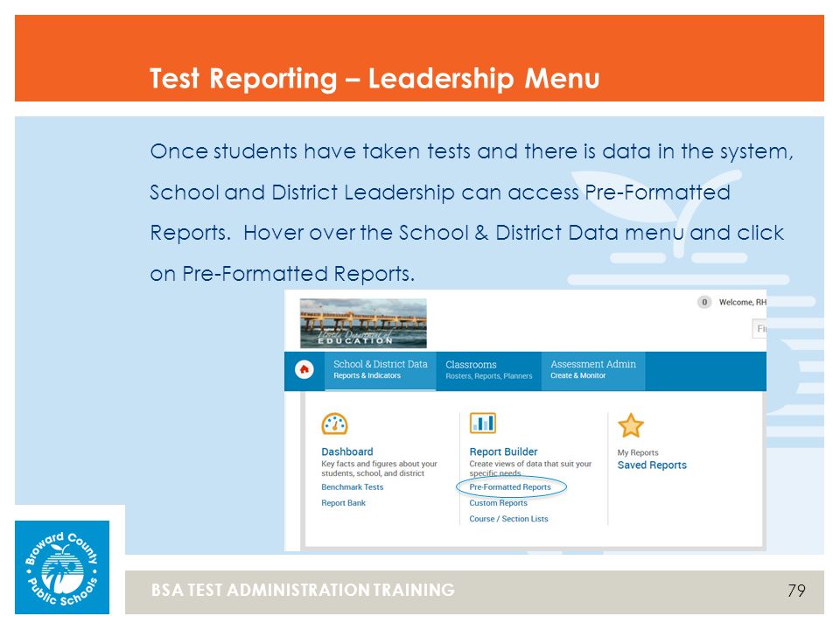
Task: Click the Dashboard gauge icon
Action: (334, 423)
